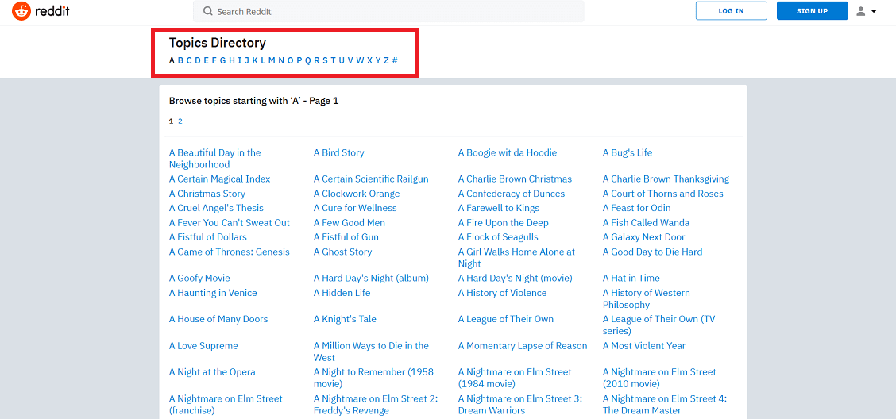Open the A Fistful of Gun topic
Viewport: 896px width, 419px height.
[x=346, y=237]
